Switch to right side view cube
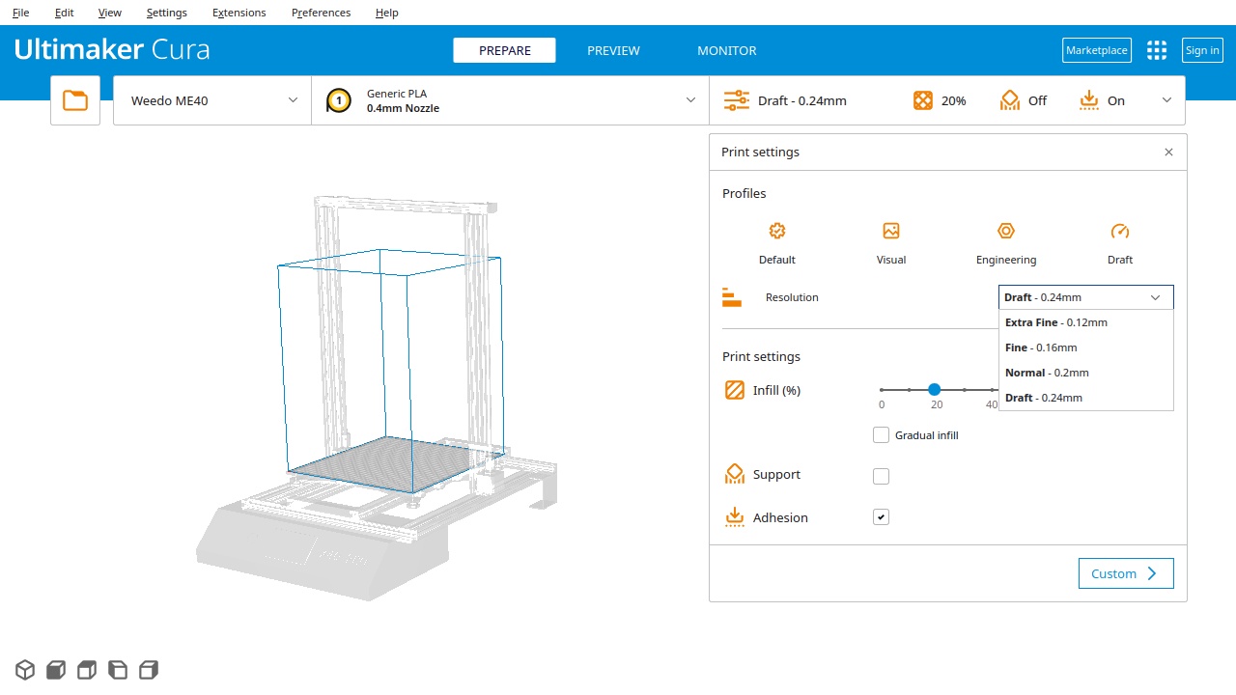This screenshot has height=695, width=1236. pyautogui.click(x=149, y=670)
